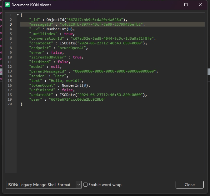Click the Studio 3T leaf icon in title bar
Image resolution: width=210 pixels, height=196 pixels.
click(7, 5)
